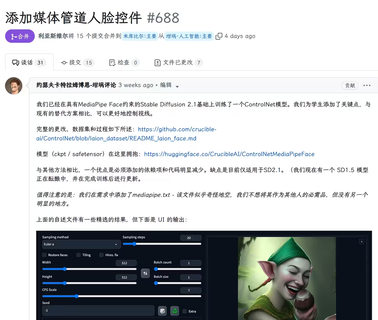Viewport: 378px width, 320px height.
Task: Click the CFG Scale slider
Action: click(122, 296)
